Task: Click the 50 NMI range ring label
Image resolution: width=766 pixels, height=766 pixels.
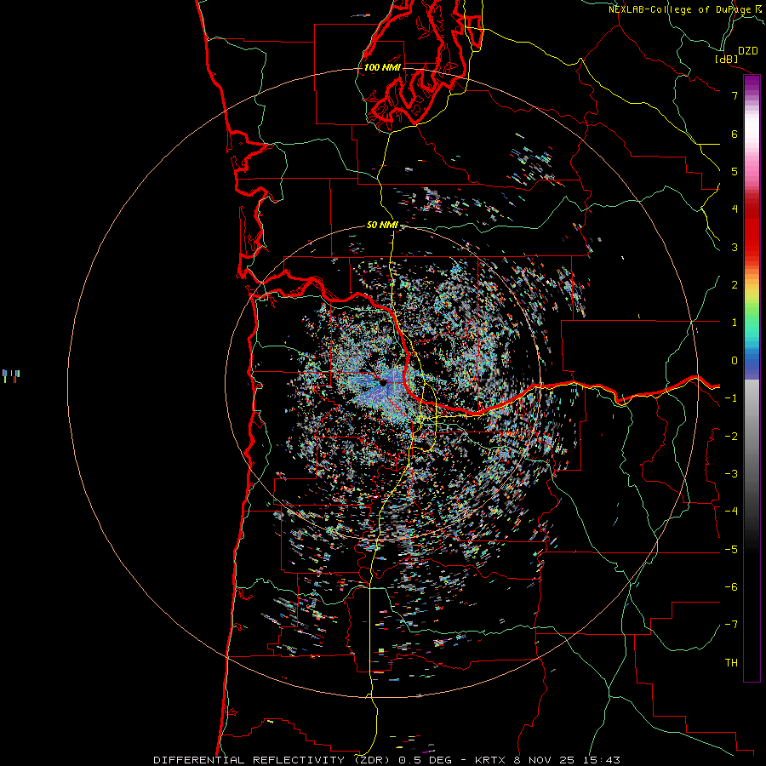Action: (x=382, y=226)
